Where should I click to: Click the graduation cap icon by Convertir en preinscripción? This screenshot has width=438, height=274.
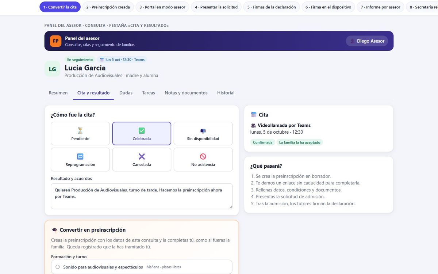[54, 230]
